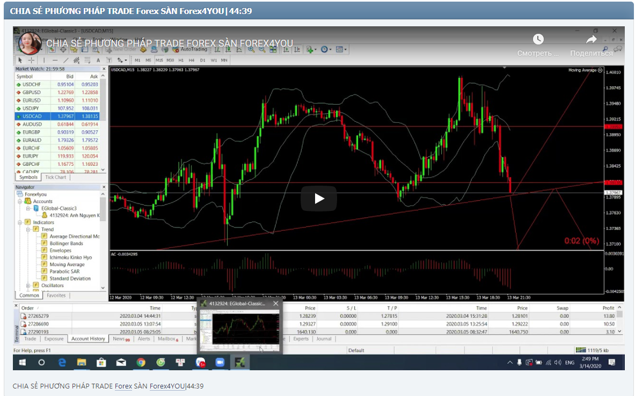
Task: Open the Favorites tab in Navigator
Action: (x=55, y=295)
